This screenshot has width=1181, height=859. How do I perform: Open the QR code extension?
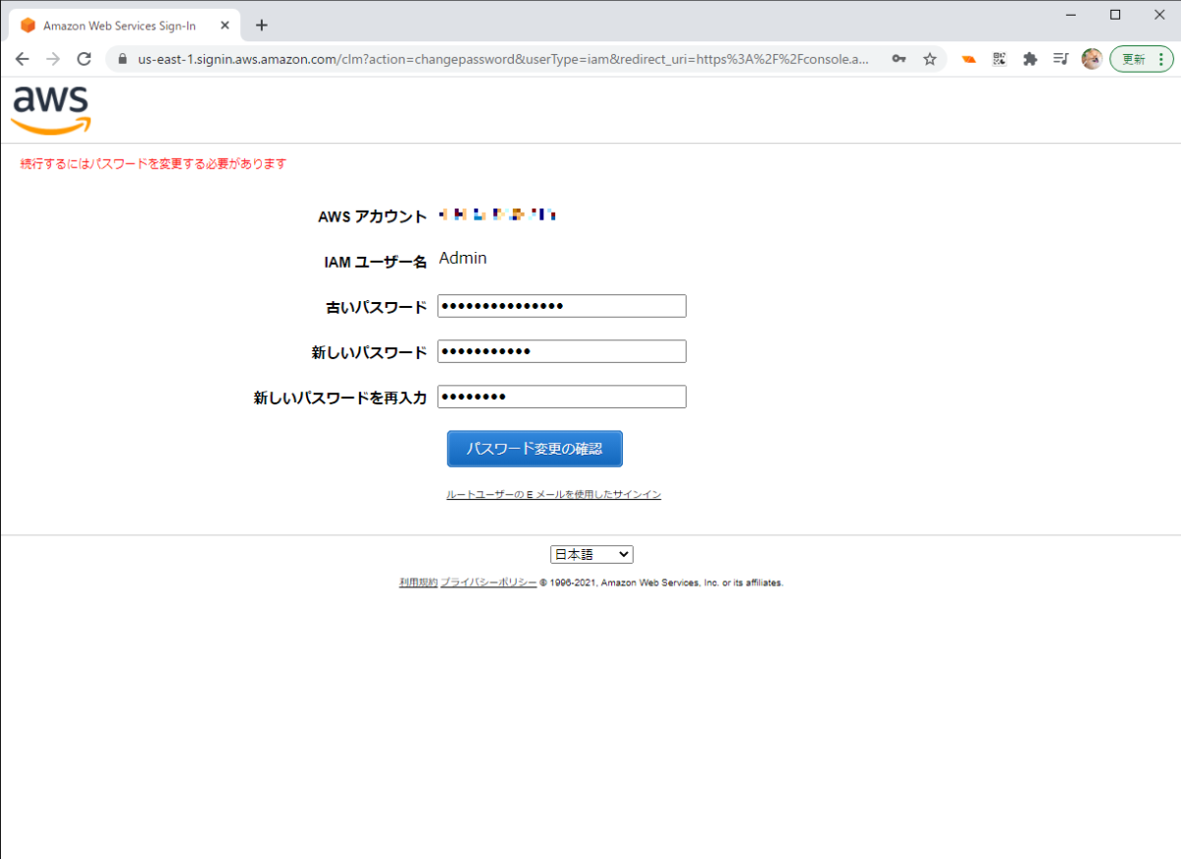pos(999,59)
